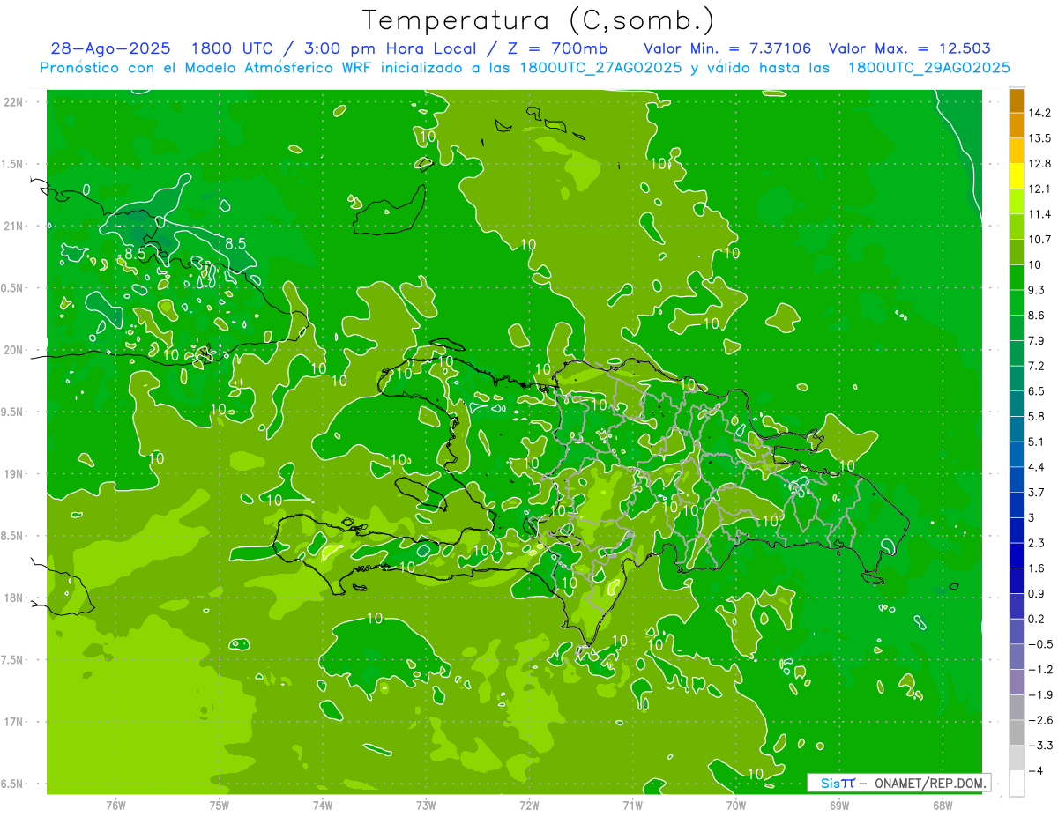
Task: Click longitude label '76W'
Action: point(115,805)
